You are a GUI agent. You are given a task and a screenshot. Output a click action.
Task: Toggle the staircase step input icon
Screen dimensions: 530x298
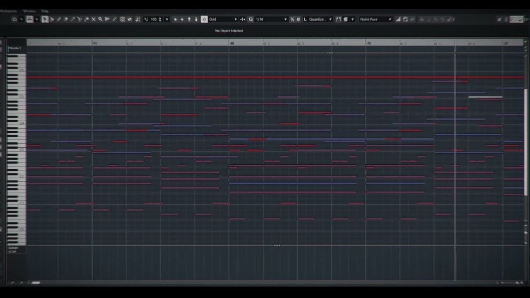[398, 19]
